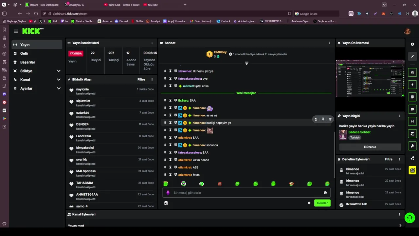Reload the page with refresh icon
The width and height of the screenshot is (419, 236).
point(36,13)
